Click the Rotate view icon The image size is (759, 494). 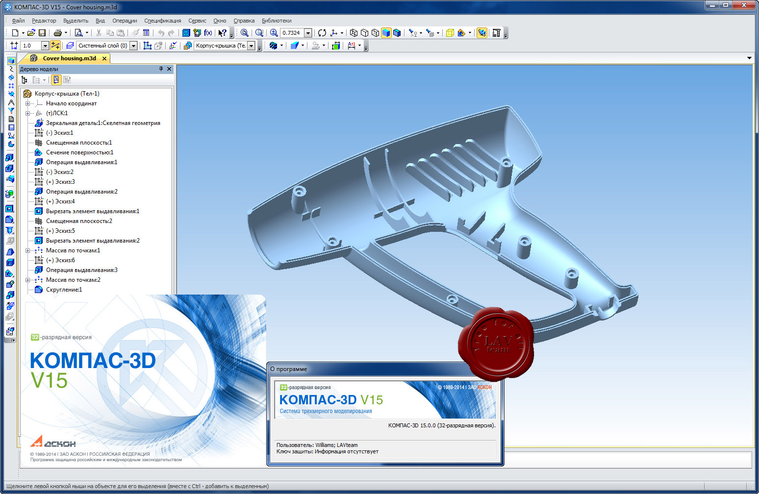click(322, 33)
